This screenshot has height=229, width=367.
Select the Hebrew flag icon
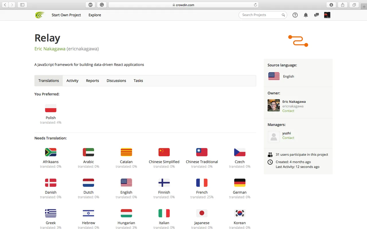[89, 213]
